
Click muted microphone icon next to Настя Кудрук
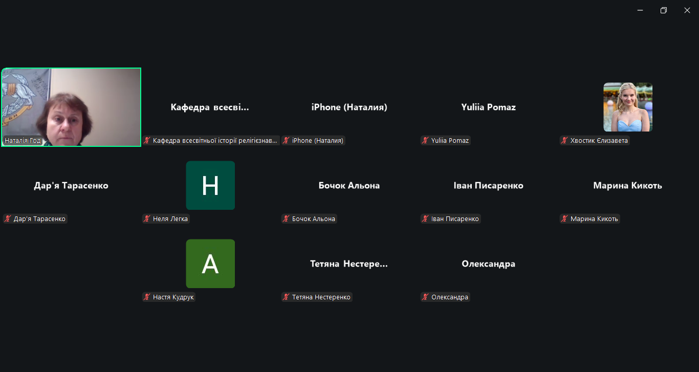pyautogui.click(x=147, y=297)
